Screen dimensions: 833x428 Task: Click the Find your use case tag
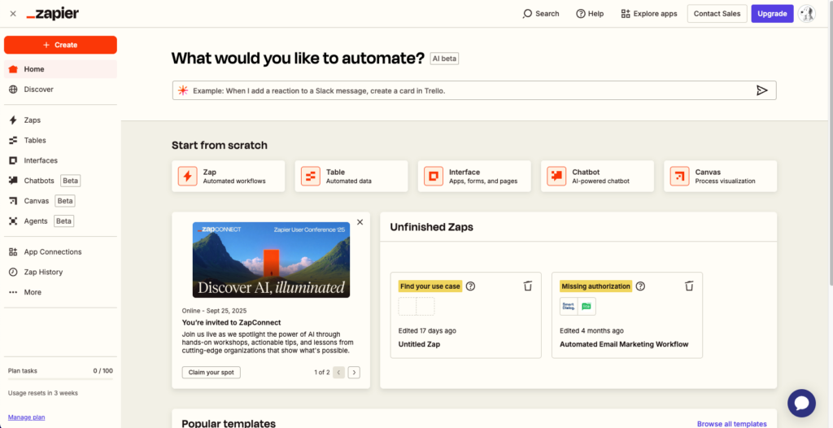430,286
